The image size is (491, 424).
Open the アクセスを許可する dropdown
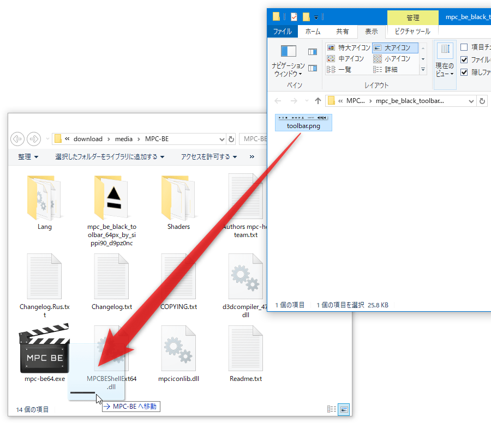tap(209, 157)
